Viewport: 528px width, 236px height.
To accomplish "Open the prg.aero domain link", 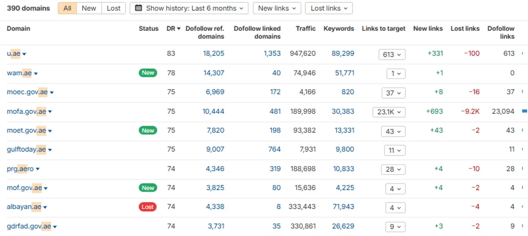I will tap(20, 168).
